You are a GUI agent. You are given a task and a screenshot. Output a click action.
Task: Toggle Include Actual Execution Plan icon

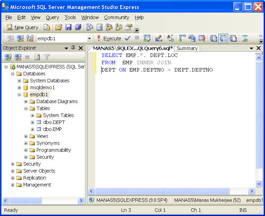[x=182, y=38]
